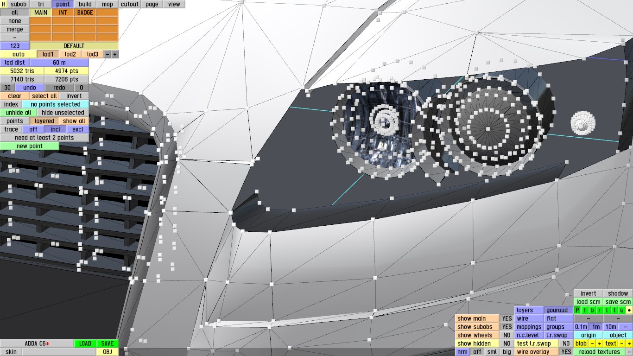The image size is (633, 356).
Task: Clear the point selection
Action: [15, 96]
